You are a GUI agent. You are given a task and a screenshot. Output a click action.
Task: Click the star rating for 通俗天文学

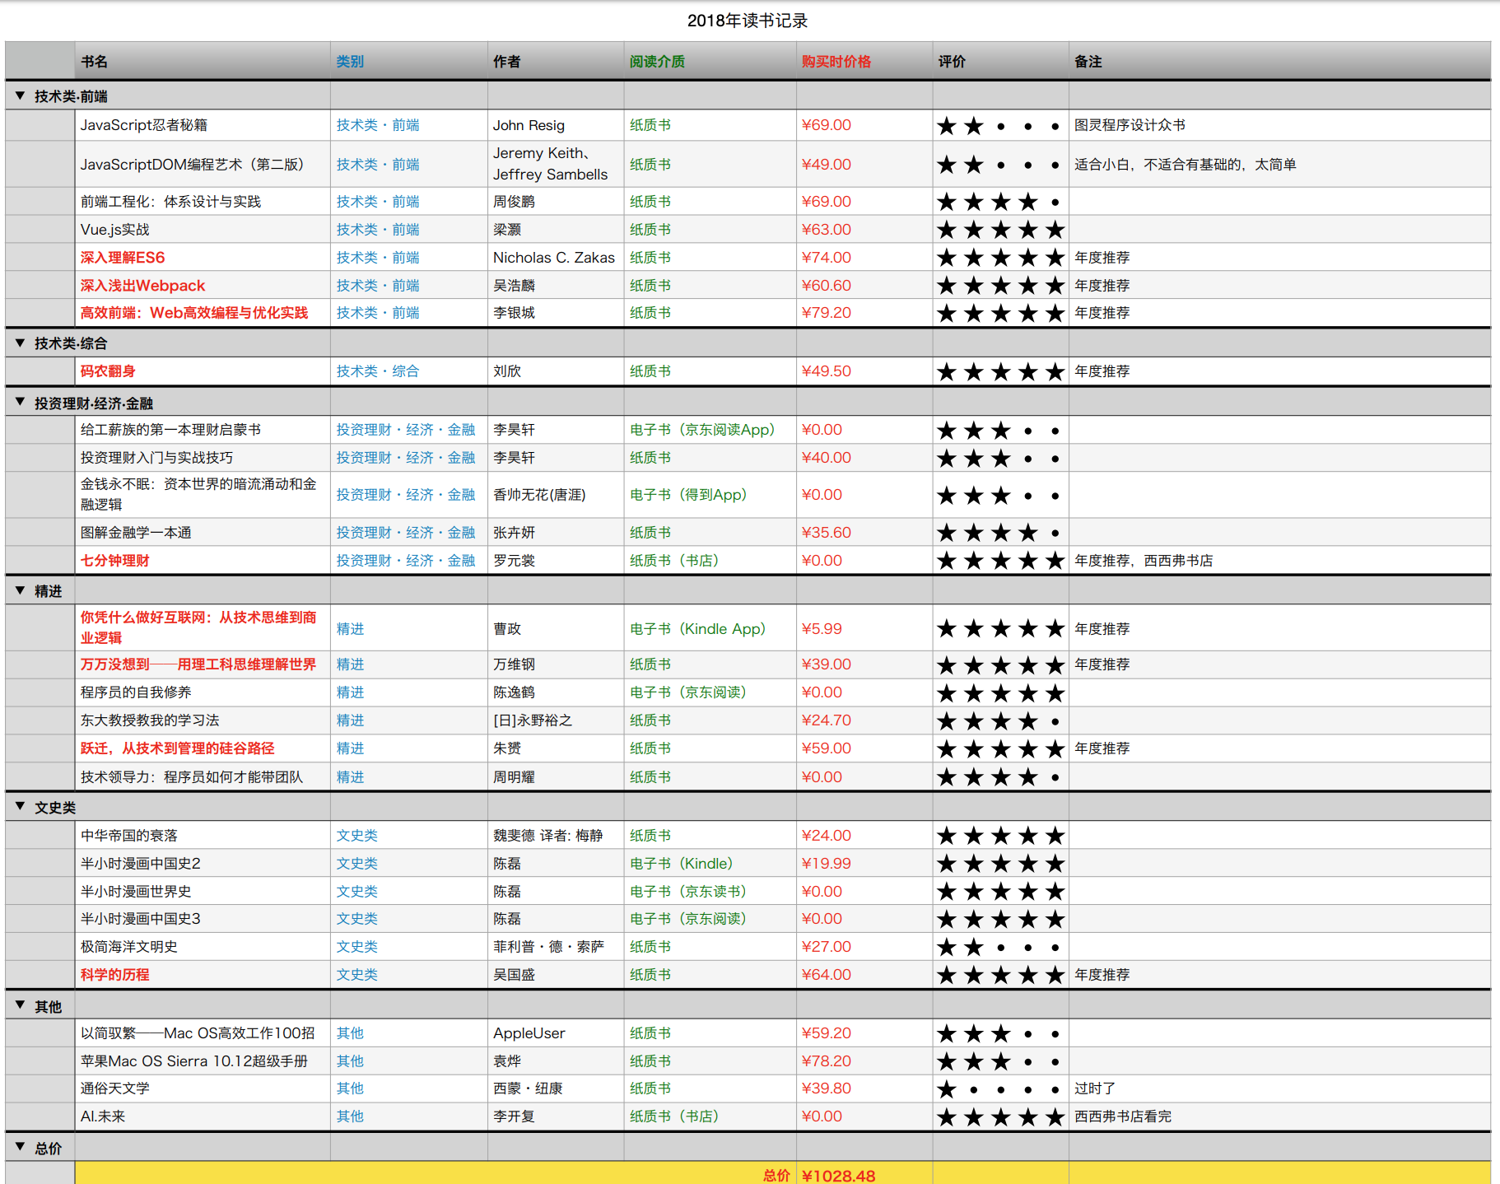click(1000, 1089)
